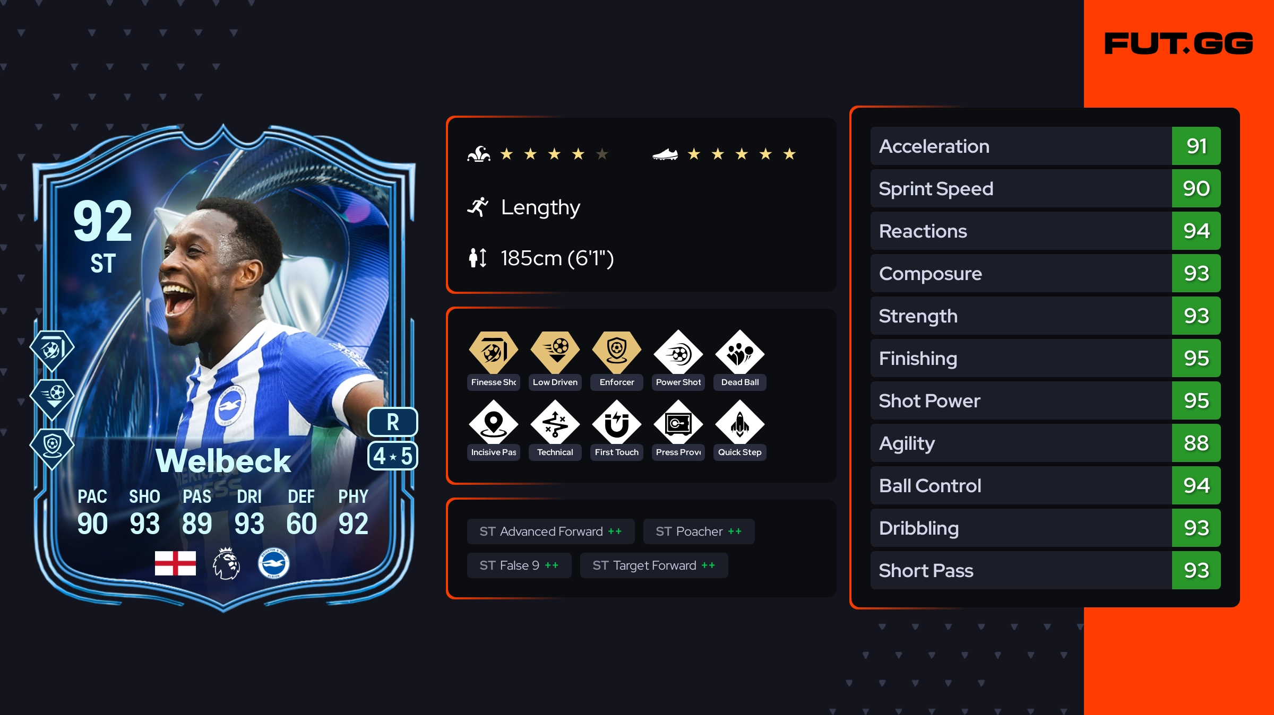Screen dimensions: 1274x715
Task: Click the Enforcer playstyle badge
Action: (x=616, y=352)
